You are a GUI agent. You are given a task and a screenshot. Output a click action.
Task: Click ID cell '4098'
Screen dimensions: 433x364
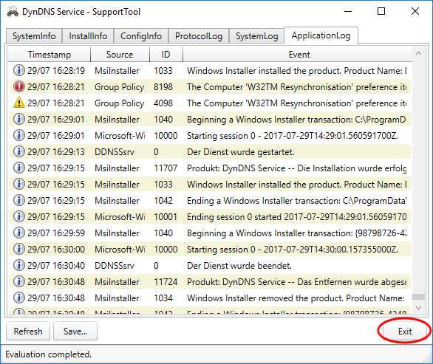pyautogui.click(x=163, y=103)
